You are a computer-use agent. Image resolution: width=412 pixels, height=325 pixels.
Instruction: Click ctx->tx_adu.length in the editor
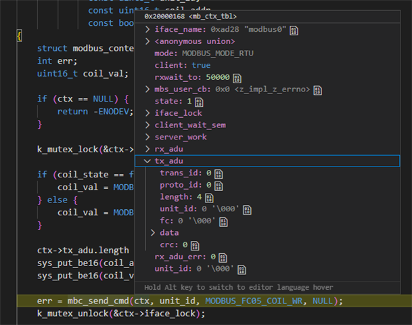(83, 251)
